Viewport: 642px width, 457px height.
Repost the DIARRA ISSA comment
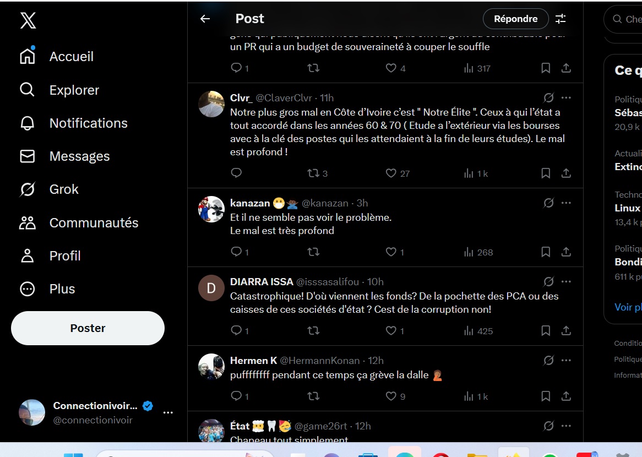(313, 331)
